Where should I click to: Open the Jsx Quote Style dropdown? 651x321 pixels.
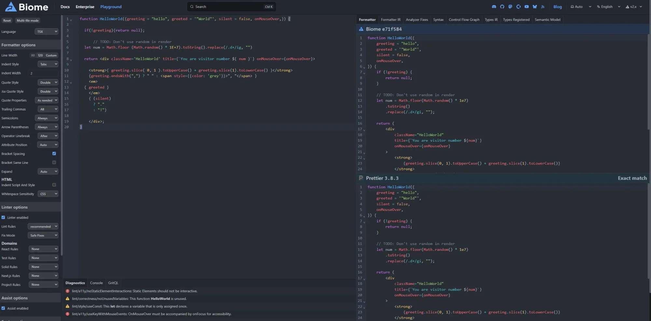(48, 91)
